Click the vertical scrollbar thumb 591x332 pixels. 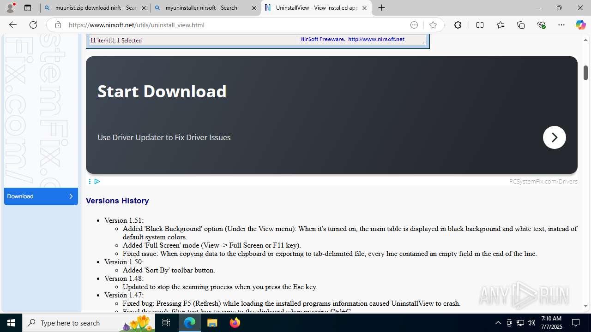point(585,73)
